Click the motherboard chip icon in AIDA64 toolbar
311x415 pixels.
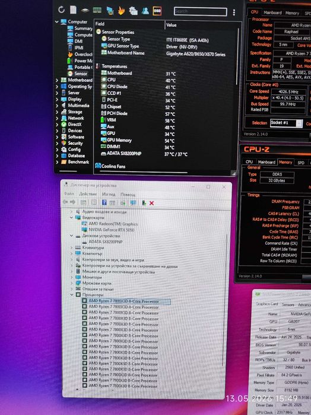(85, 10)
